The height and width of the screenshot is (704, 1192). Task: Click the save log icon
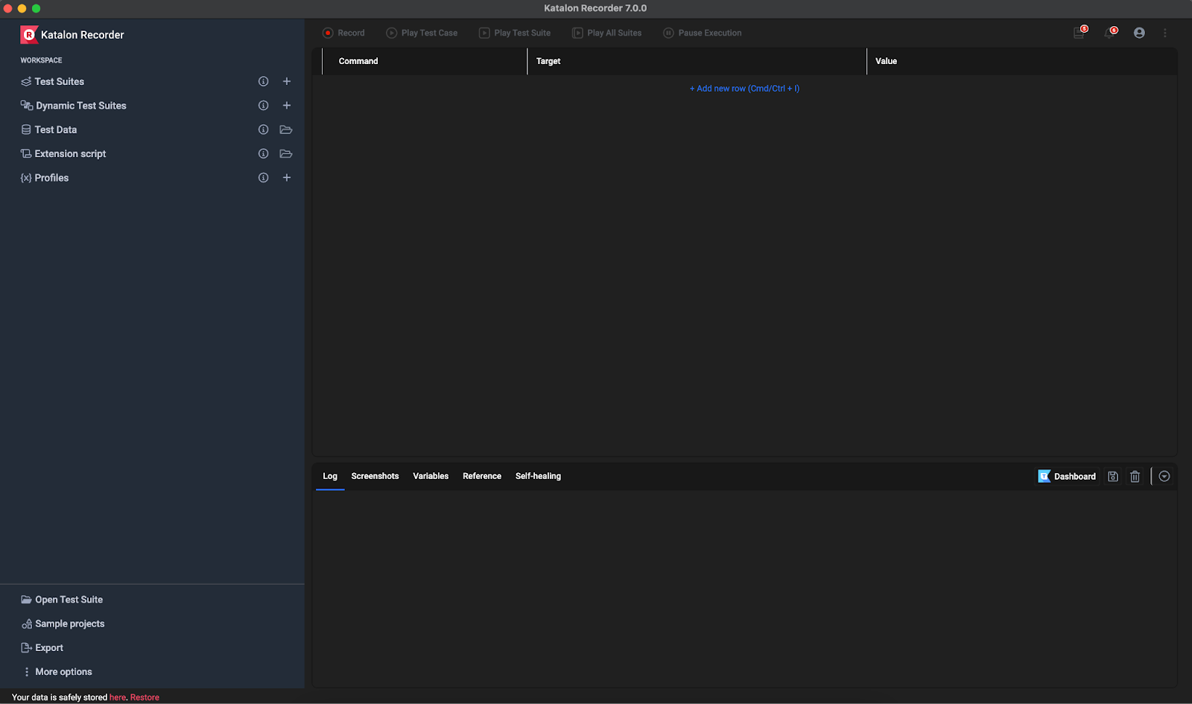[x=1113, y=477]
